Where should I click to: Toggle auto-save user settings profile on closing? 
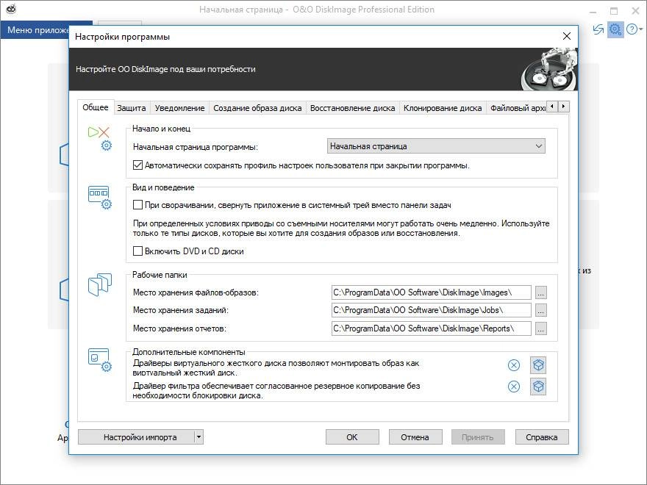pyautogui.click(x=137, y=165)
